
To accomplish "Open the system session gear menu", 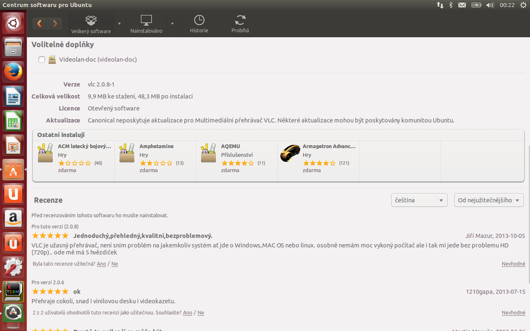I will [x=523, y=5].
